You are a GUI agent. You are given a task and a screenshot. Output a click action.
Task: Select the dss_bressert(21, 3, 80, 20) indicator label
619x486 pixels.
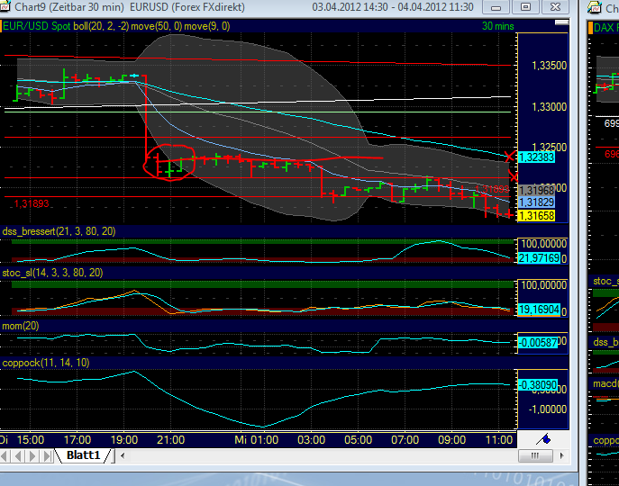pos(59,231)
